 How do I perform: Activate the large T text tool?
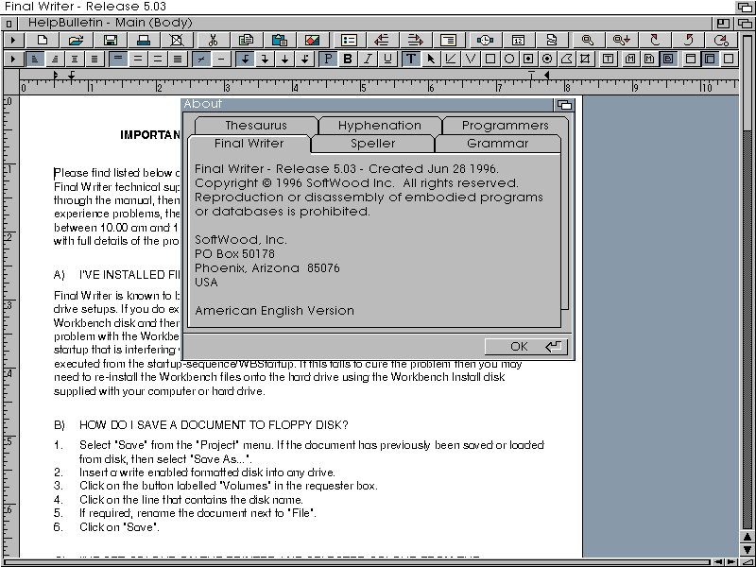[x=411, y=59]
